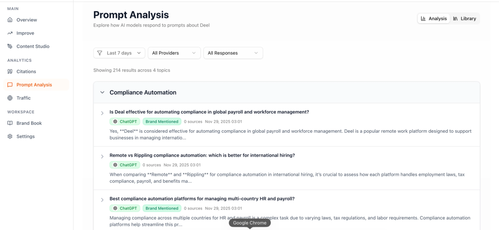Image resolution: width=499 pixels, height=230 pixels.
Task: Click the bar chart icon in Analysis tab
Action: click(x=423, y=19)
